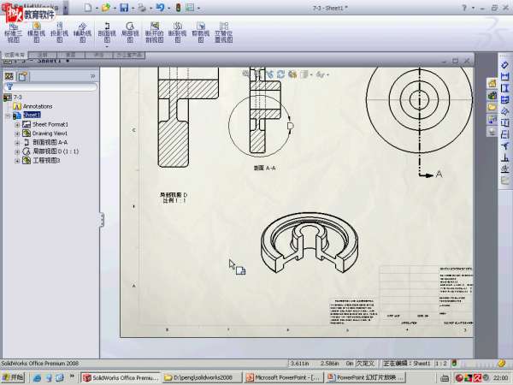This screenshot has height=385, width=513.
Task: Select Annotations in the feature tree
Action: point(38,106)
